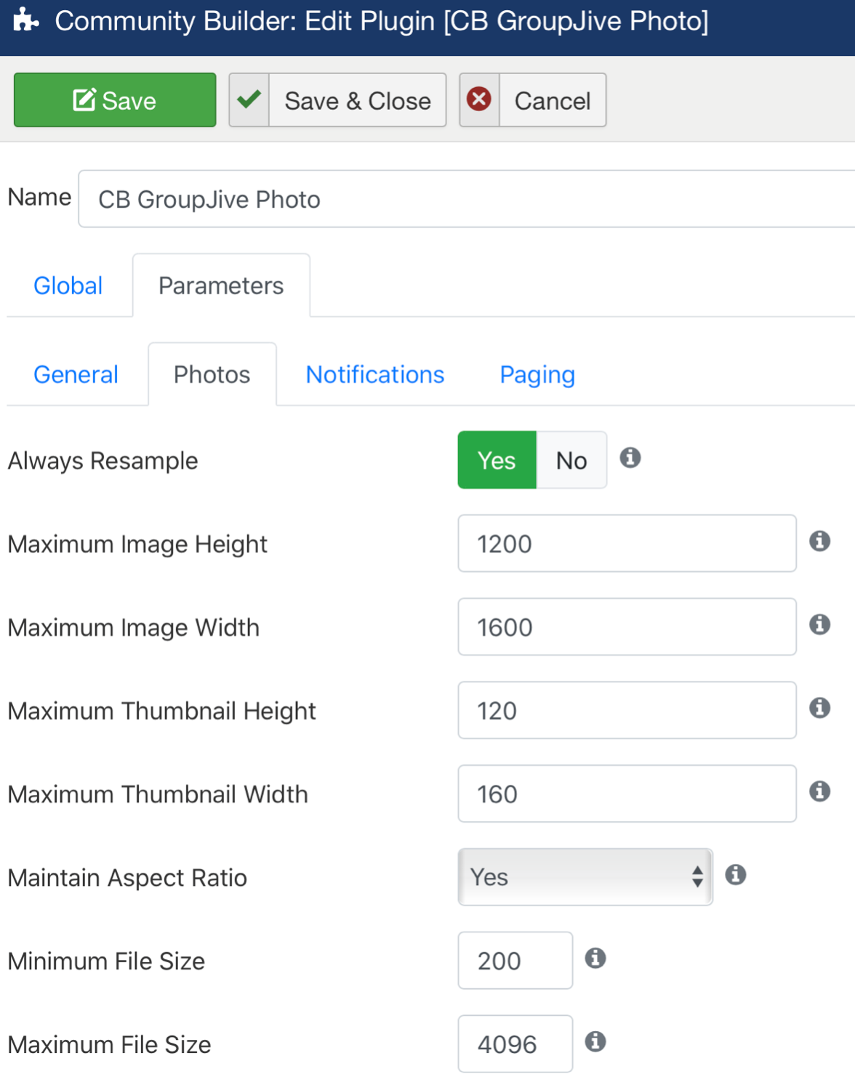
Task: Open info tooltip for Maximum Image Width
Action: (x=820, y=624)
